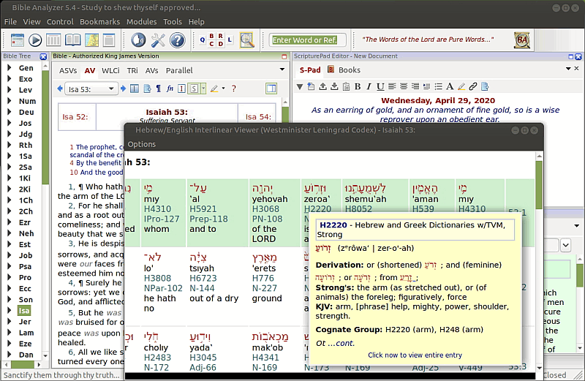Expand the Psa book in Bible Tree

point(9,266)
